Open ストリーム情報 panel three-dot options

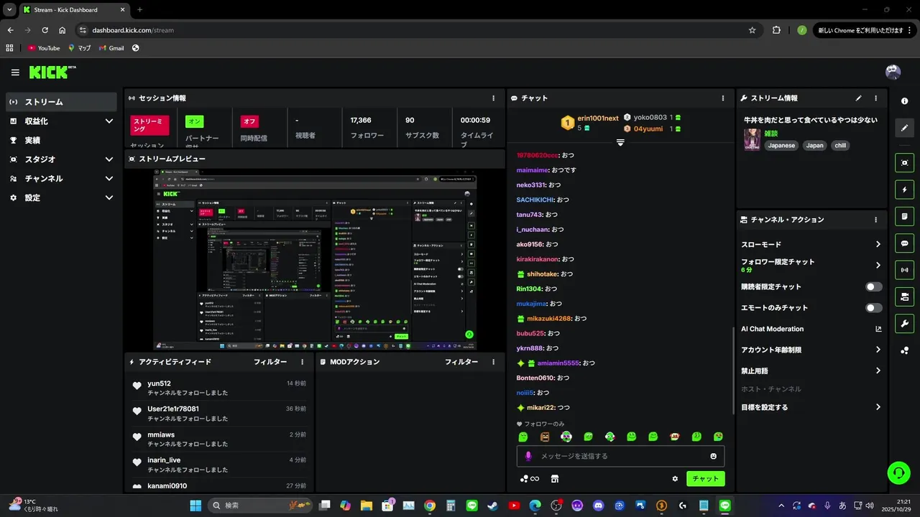pyautogui.click(x=875, y=98)
